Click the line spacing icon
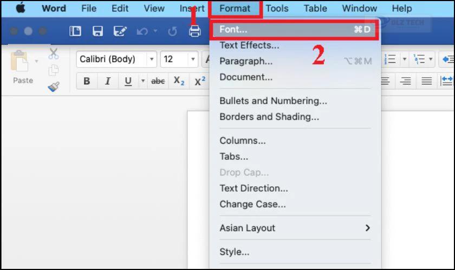 pyautogui.click(x=447, y=81)
